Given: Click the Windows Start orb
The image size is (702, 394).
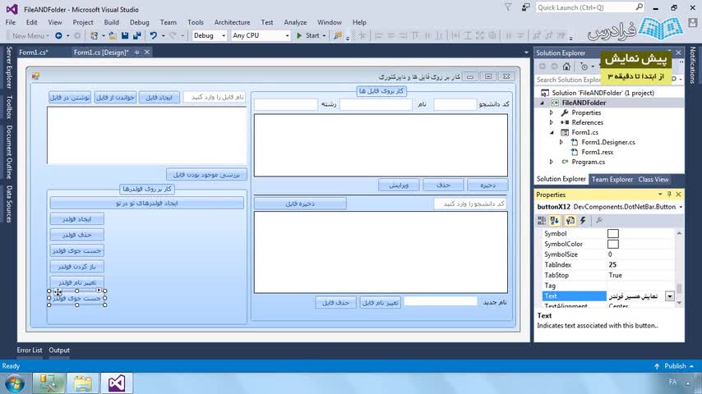Looking at the screenshot, I should pos(14,383).
